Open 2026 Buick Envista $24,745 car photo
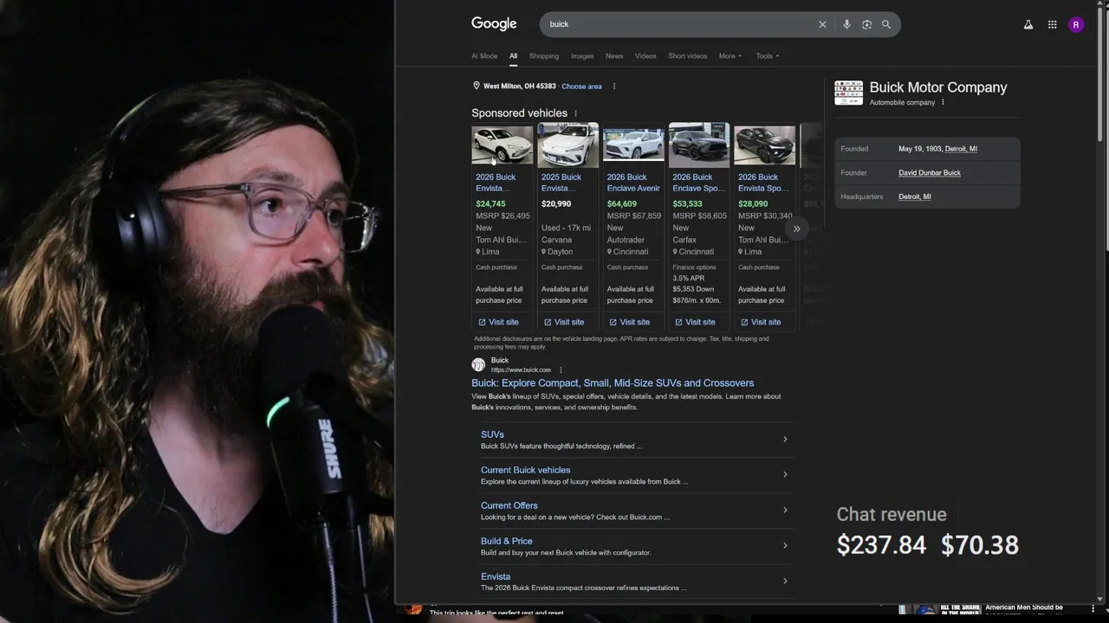Viewport: 1109px width, 623px height. tap(503, 145)
